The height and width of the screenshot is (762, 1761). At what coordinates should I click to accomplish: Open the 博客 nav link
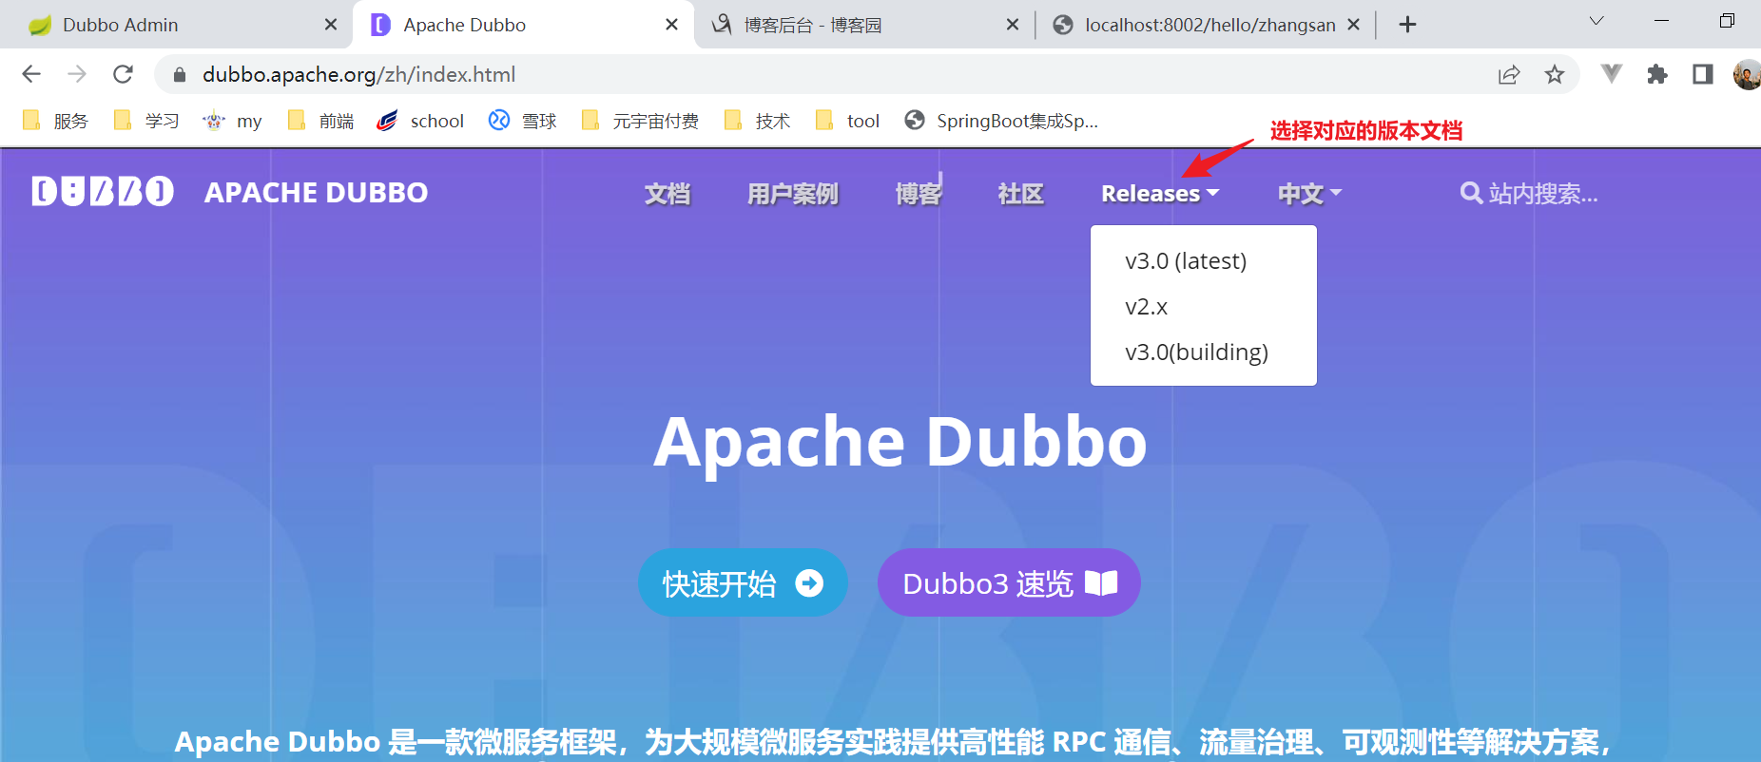coord(919,194)
